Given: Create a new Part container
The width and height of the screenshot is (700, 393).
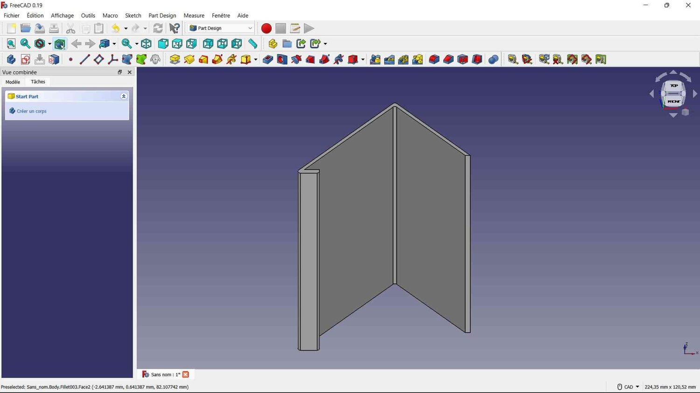Looking at the screenshot, I should coord(273,44).
